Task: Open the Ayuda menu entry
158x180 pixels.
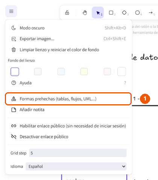Action: coord(68,83)
